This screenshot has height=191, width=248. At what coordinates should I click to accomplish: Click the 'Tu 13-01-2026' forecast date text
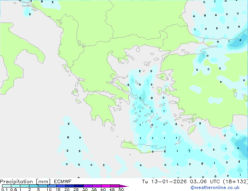coord(164,182)
